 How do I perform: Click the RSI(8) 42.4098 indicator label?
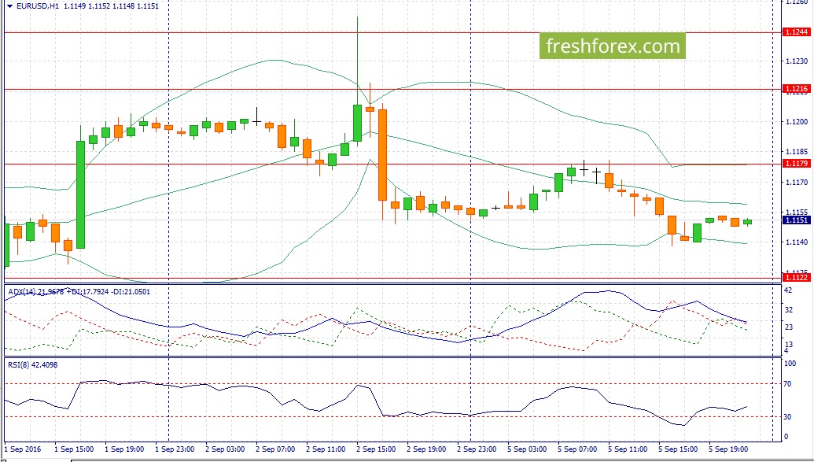click(x=33, y=365)
